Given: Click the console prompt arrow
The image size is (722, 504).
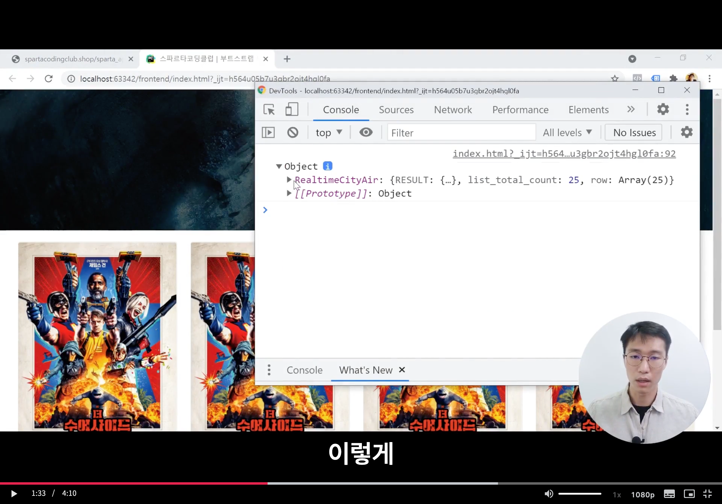Looking at the screenshot, I should (x=265, y=210).
